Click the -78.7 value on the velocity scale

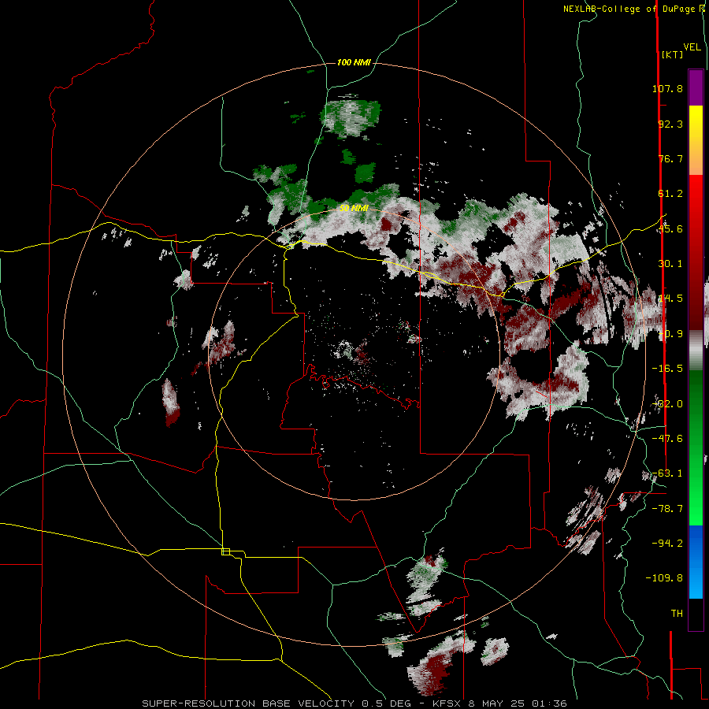pos(667,509)
